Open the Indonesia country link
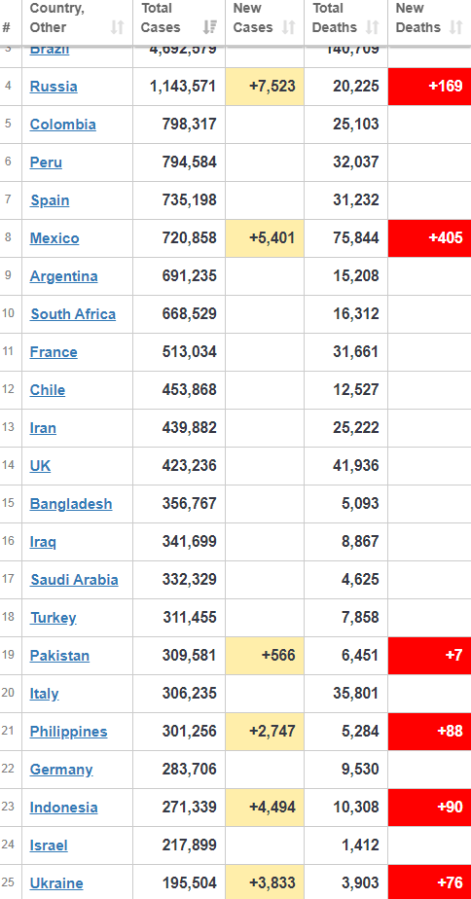The width and height of the screenshot is (471, 899). pos(63,808)
